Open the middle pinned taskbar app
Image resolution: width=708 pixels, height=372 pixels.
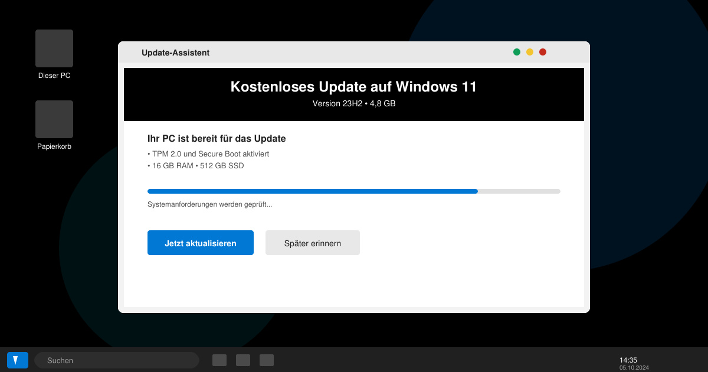click(243, 360)
